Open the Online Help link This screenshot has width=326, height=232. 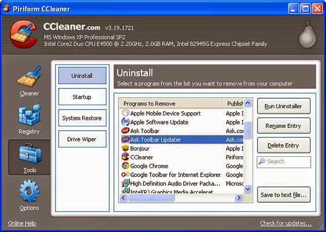[22, 223]
